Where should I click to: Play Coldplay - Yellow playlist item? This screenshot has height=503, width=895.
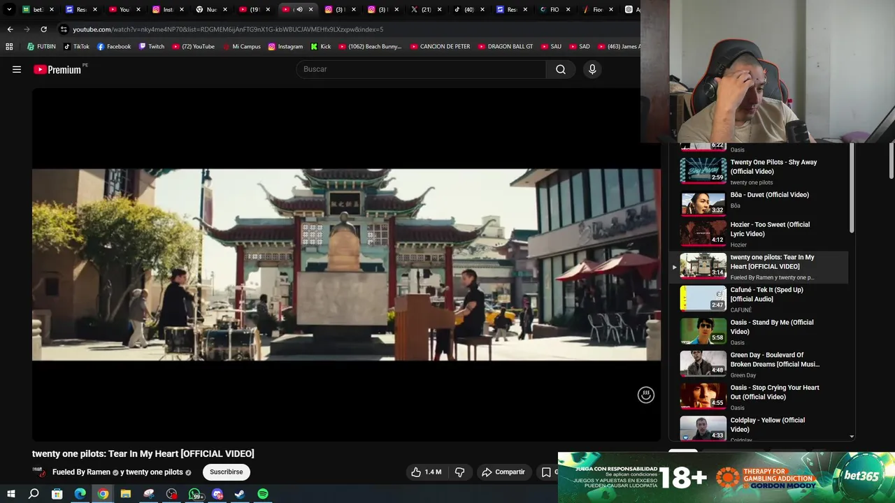[x=759, y=428]
